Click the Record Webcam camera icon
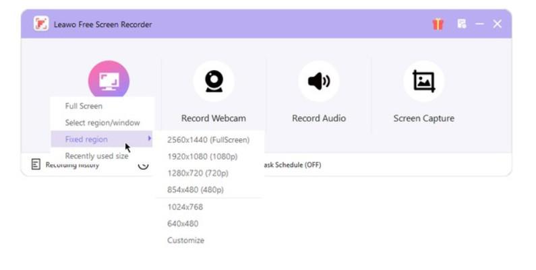536x270 pixels. [x=214, y=81]
